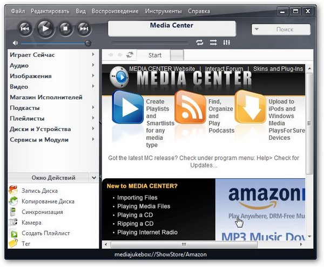Open the Поиск search dropdown
This screenshot has width=324, height=267.
point(258,30)
